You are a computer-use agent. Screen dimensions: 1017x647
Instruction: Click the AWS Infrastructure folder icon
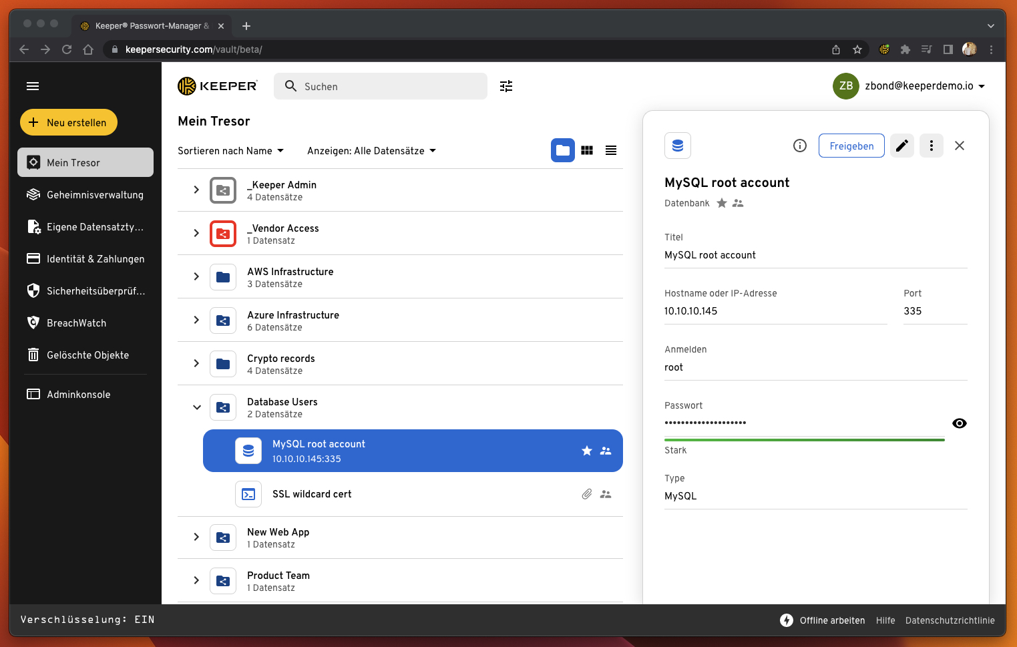223,277
